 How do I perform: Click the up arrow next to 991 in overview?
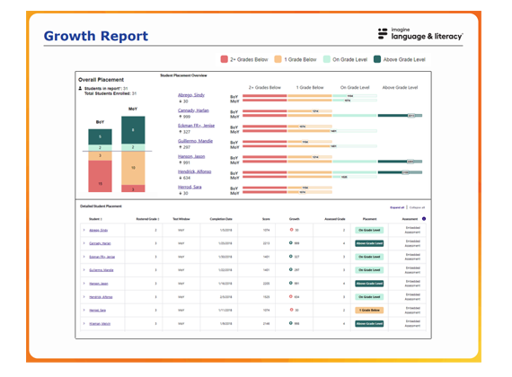(x=181, y=162)
